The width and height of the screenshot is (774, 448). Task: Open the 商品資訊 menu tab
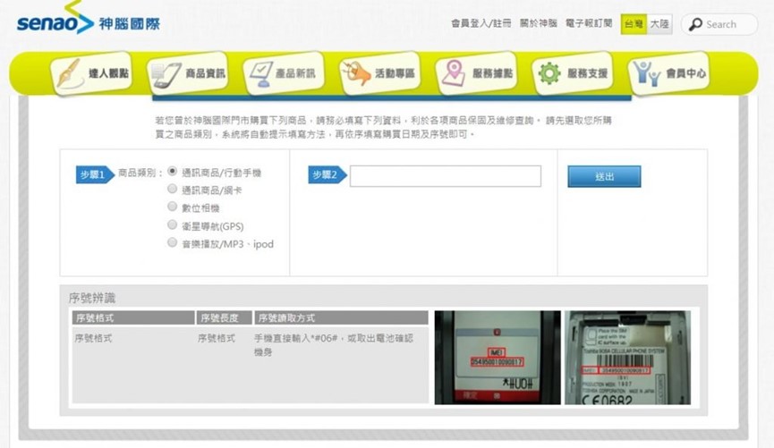(x=188, y=73)
